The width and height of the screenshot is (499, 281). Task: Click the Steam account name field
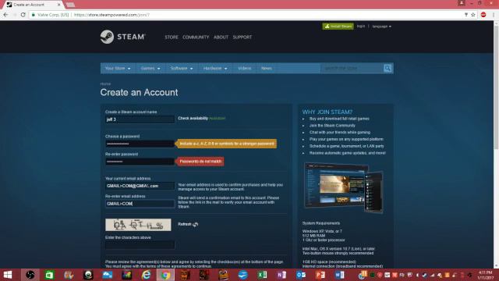click(x=140, y=119)
